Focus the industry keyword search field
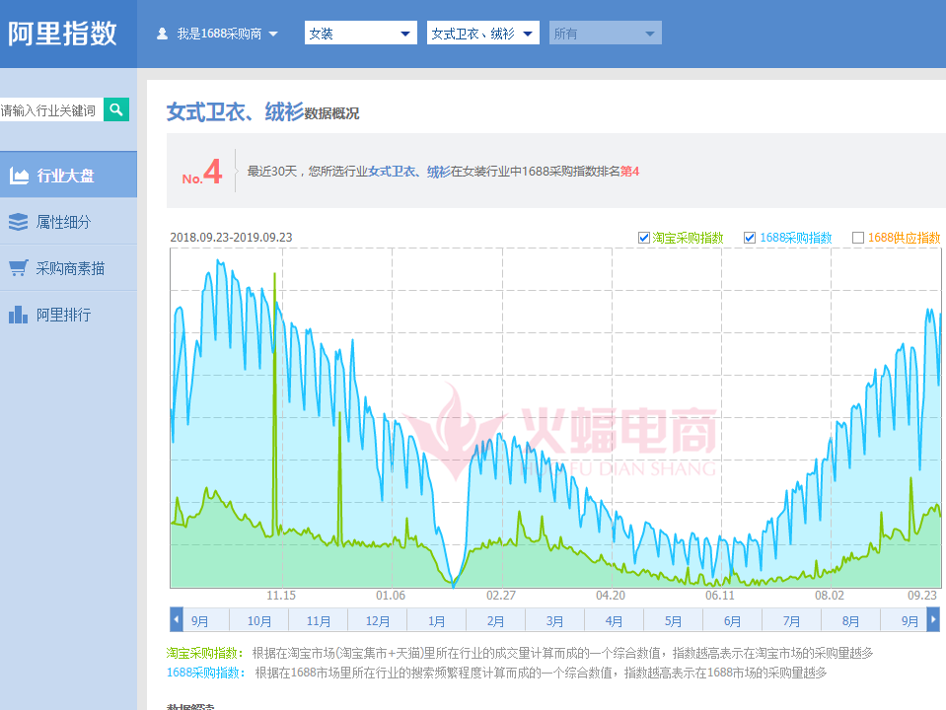The image size is (946, 710). [x=51, y=109]
